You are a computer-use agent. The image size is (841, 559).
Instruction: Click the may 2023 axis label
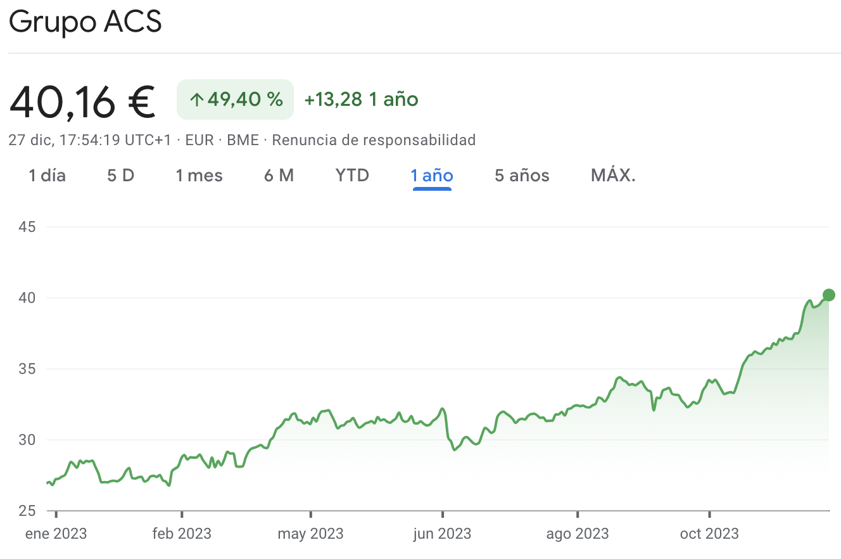[x=310, y=534]
